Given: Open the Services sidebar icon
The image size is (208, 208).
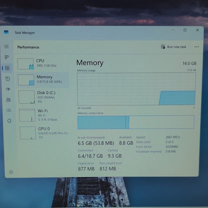Looking at the screenshot, I should [9, 120].
